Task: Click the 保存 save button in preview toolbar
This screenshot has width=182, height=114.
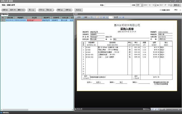Action: [x=85, y=17]
